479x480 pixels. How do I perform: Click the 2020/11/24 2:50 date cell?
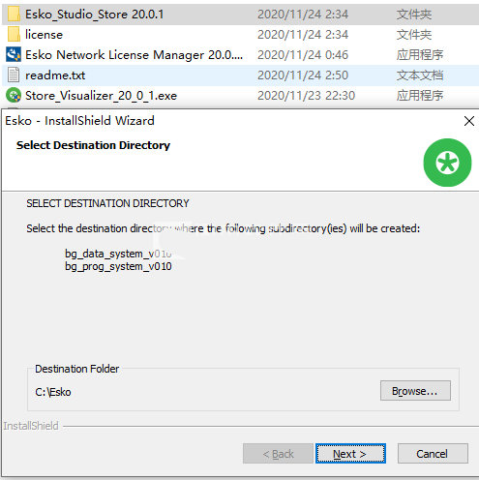point(303,75)
